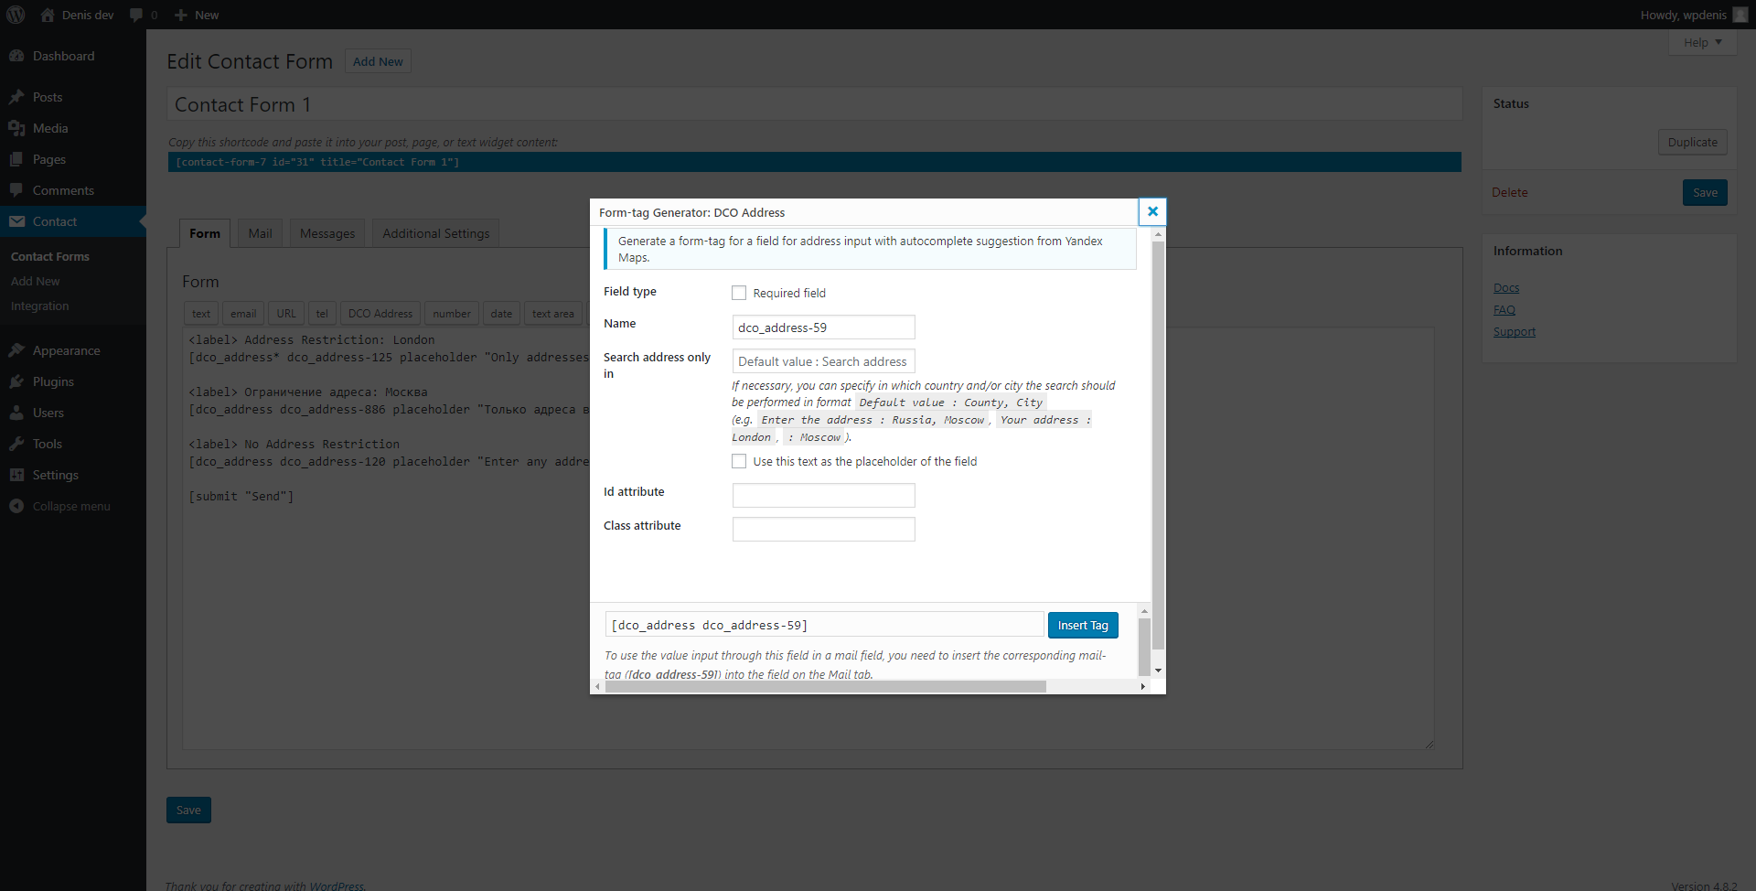Click the dialog vertical scrollbar
1756x891 pixels.
pos(1158,445)
